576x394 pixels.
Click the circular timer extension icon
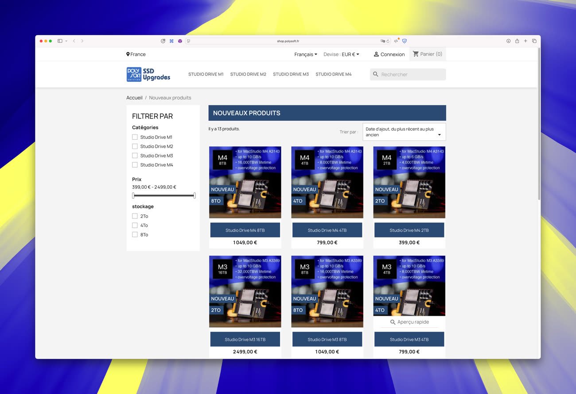(x=163, y=41)
